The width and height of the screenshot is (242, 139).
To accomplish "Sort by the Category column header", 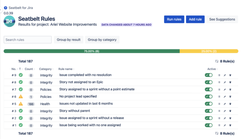I will point(46,69).
